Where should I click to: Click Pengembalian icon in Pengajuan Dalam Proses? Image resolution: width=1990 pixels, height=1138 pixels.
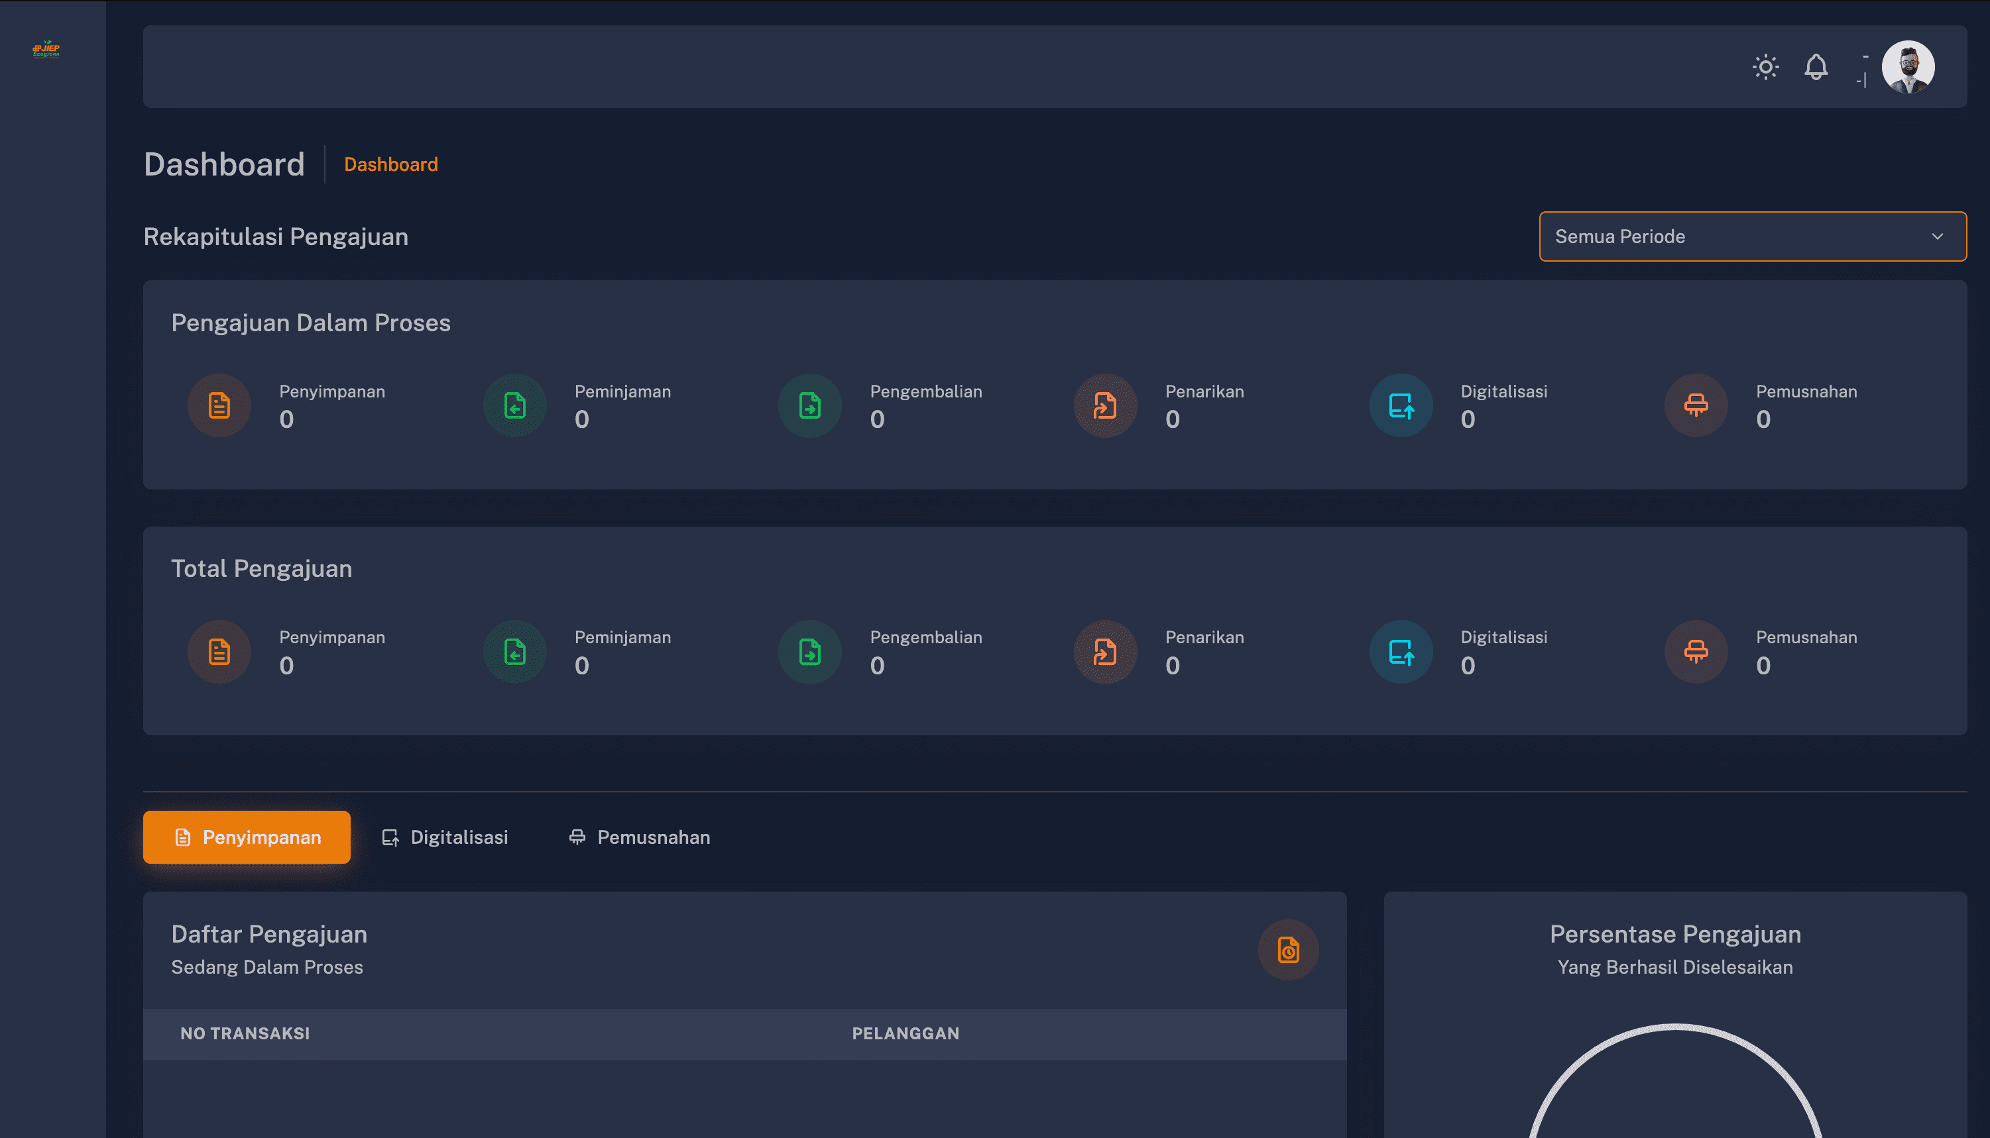tap(810, 405)
